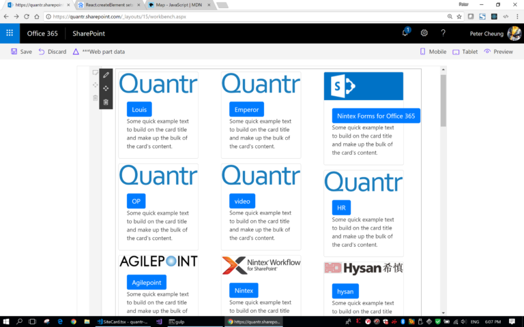Click the SharePoint header link
Screen dimensions: 524x327
(89, 33)
